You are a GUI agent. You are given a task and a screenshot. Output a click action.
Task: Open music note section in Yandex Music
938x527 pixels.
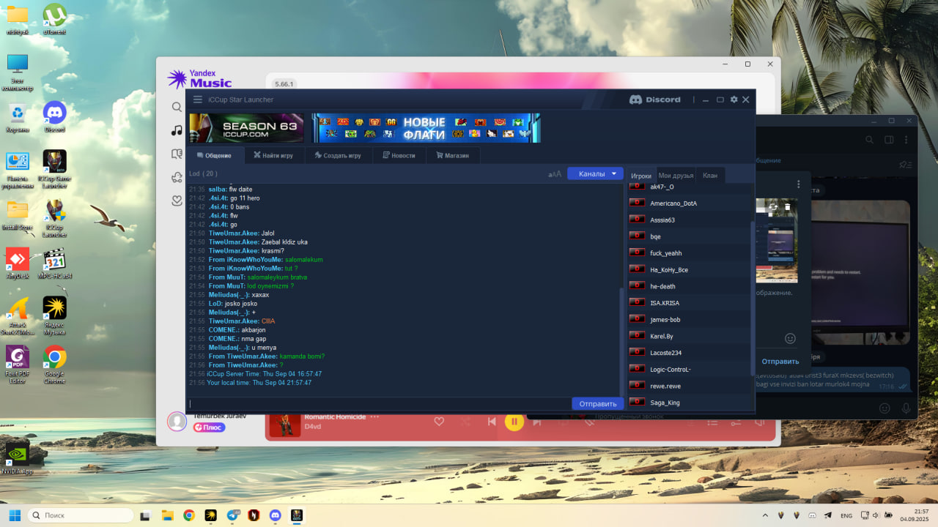tap(177, 130)
